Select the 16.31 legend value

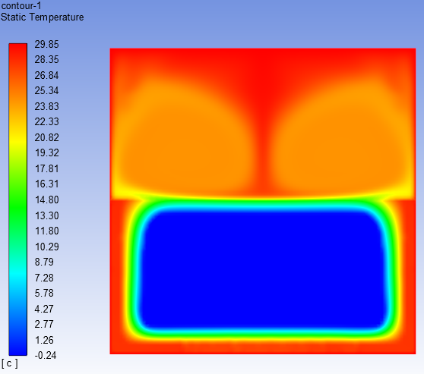pyautogui.click(x=46, y=184)
